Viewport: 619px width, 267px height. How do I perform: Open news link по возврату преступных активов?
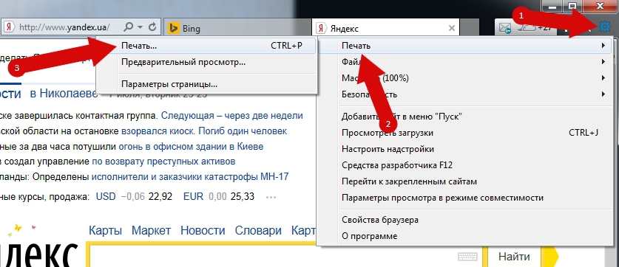pyautogui.click(x=164, y=162)
